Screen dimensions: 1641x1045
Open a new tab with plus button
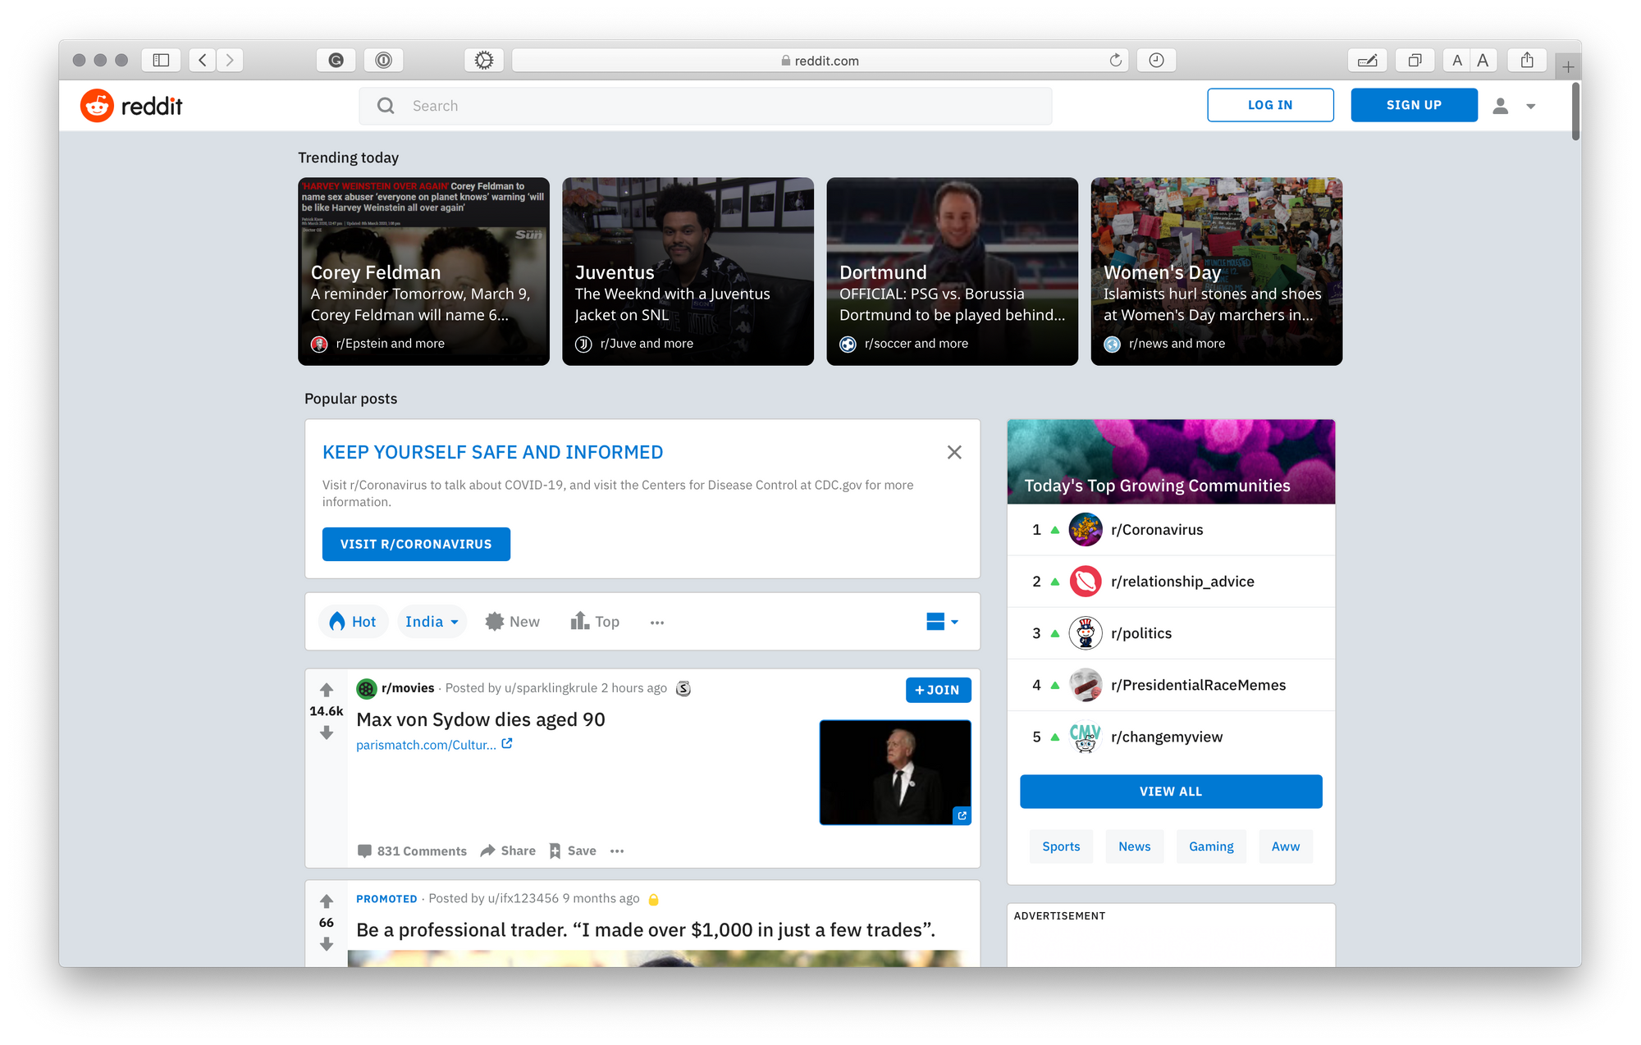[1568, 66]
